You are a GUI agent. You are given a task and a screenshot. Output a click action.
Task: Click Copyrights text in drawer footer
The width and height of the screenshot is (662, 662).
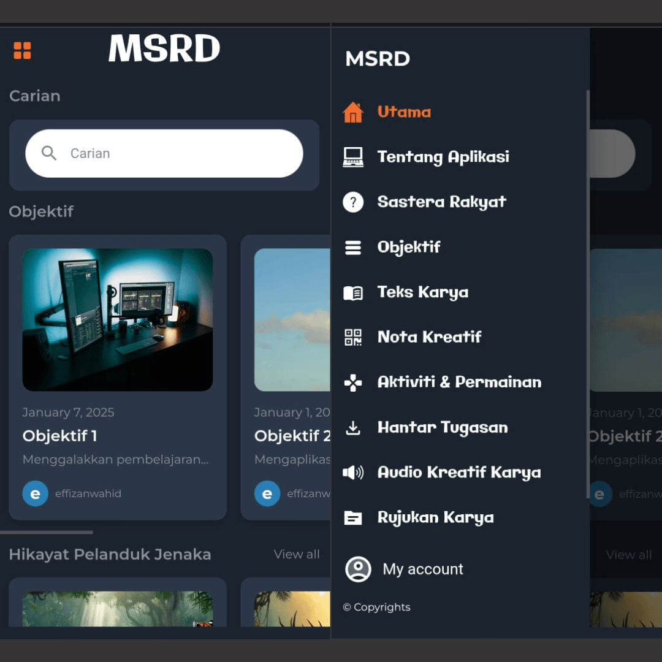(x=376, y=607)
